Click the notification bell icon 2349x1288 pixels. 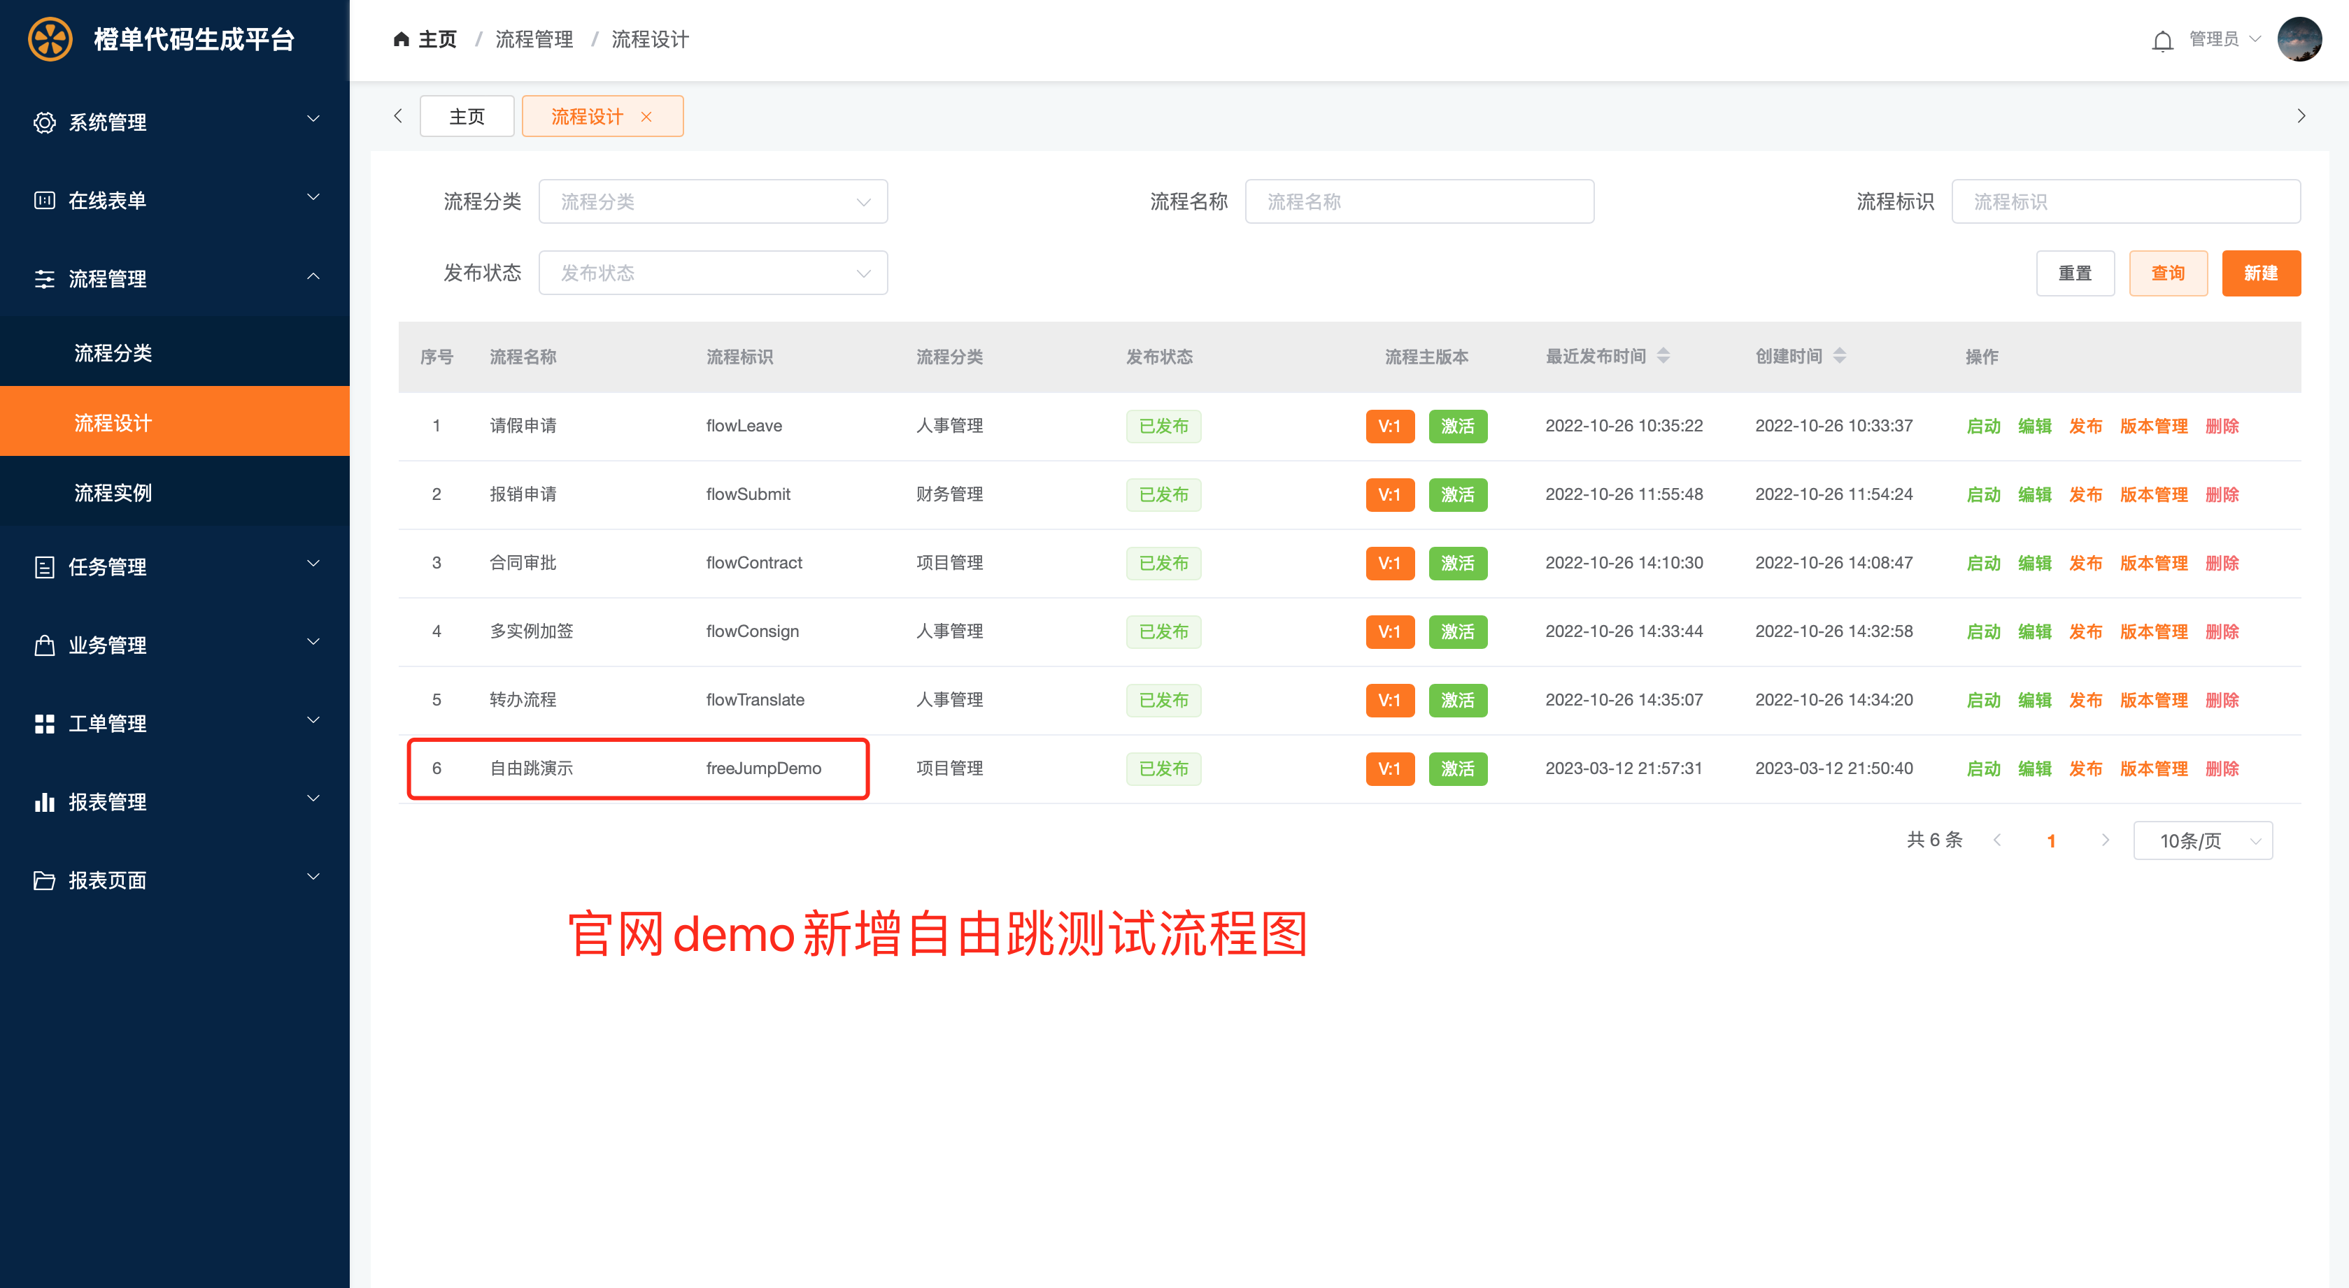[x=2162, y=41]
